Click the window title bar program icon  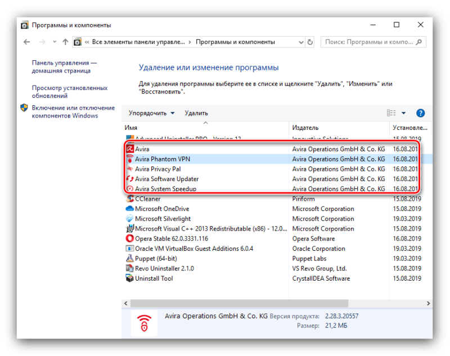pos(25,25)
